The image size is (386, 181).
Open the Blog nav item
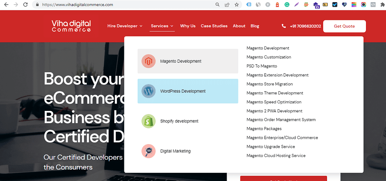(255, 26)
